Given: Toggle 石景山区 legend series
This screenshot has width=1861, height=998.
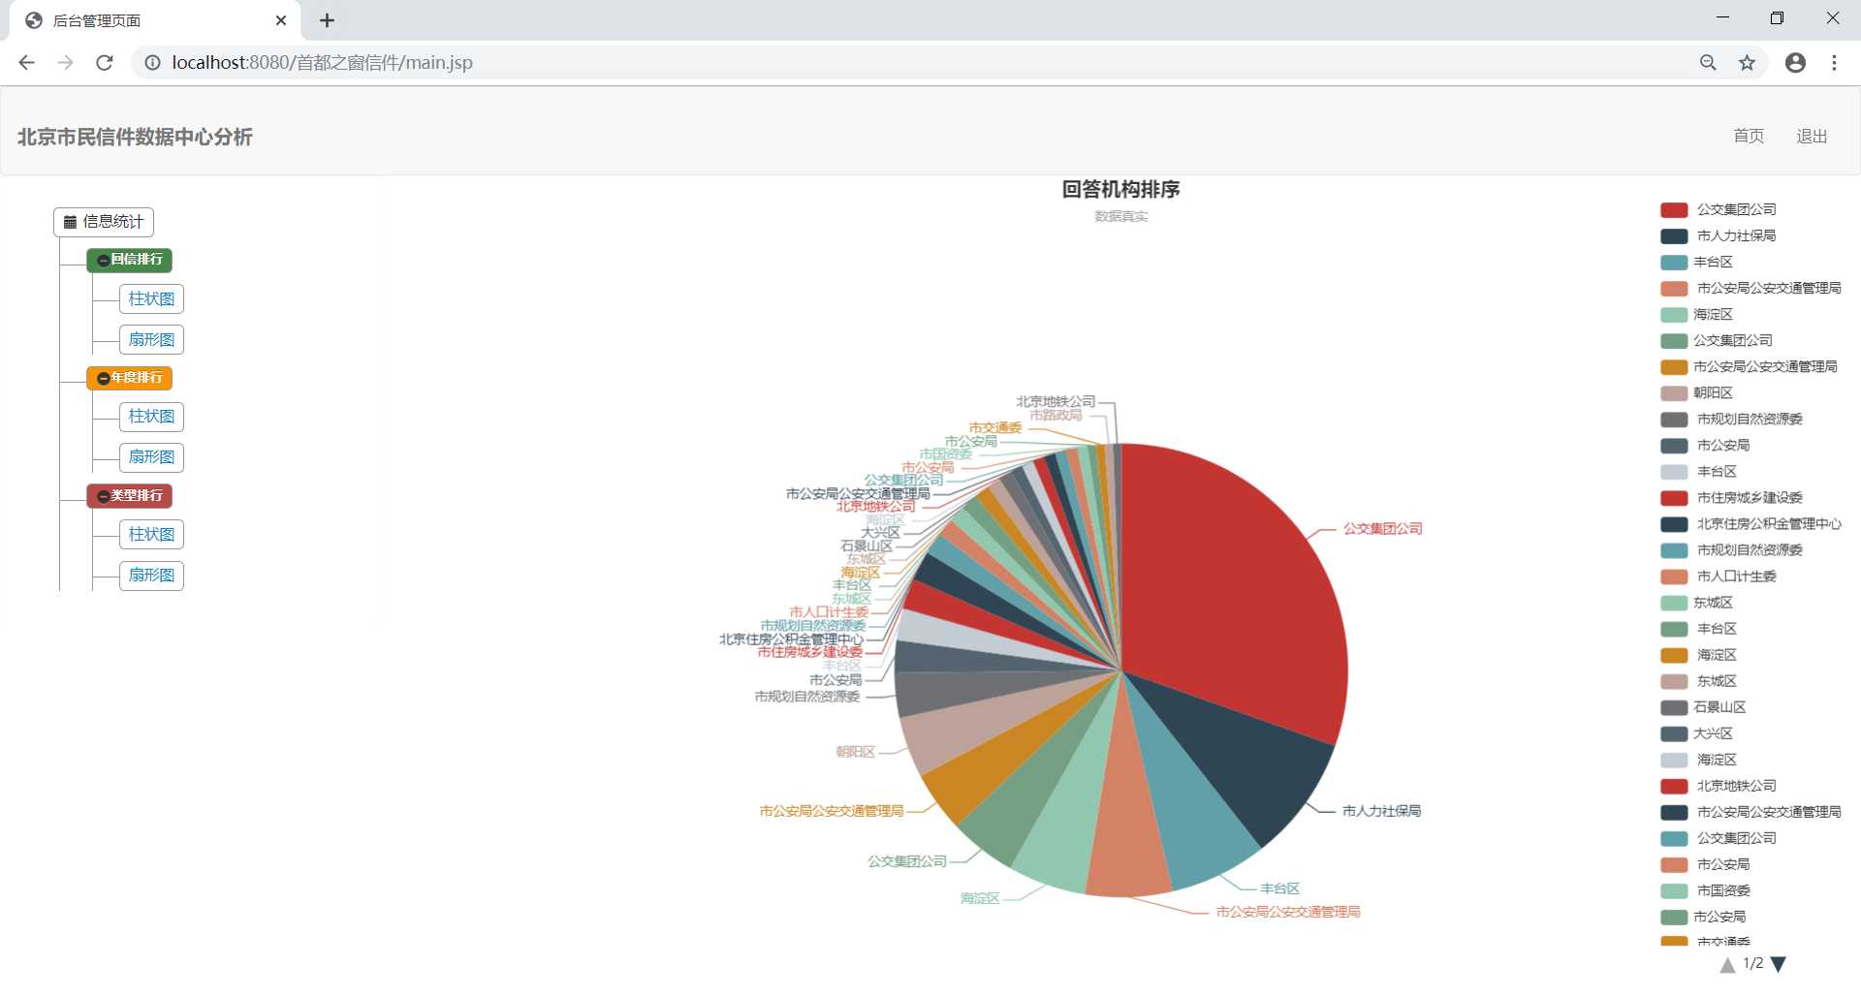Looking at the screenshot, I should point(1703,707).
